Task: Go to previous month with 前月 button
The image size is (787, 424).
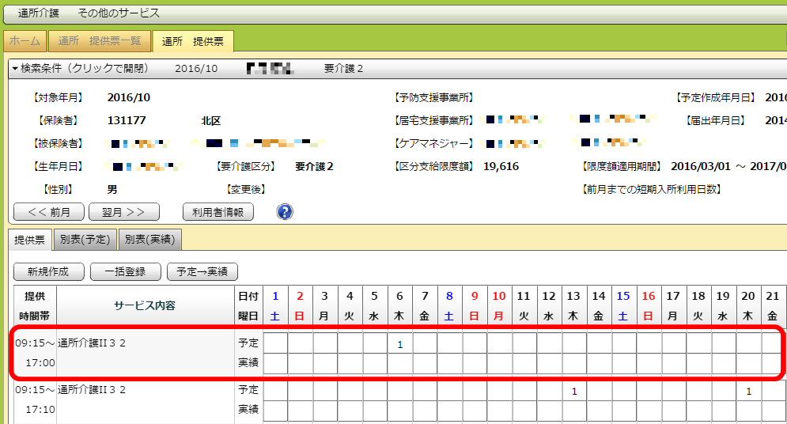Action: click(x=49, y=212)
